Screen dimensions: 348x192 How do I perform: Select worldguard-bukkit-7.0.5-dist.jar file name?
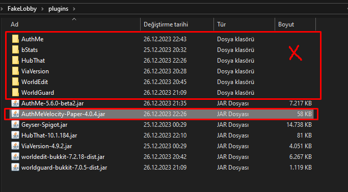click(x=64, y=168)
